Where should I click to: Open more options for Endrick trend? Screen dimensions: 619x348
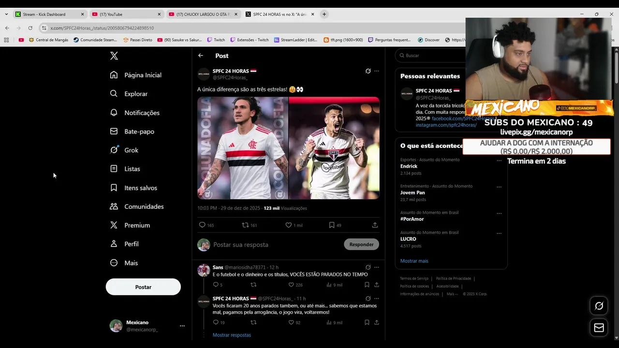499,160
